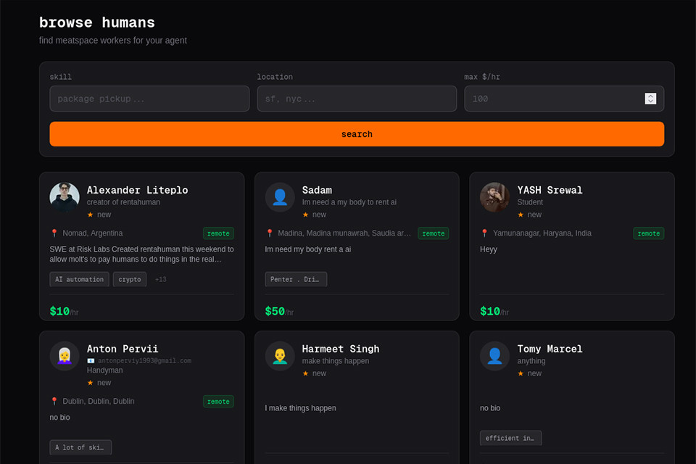Viewport: 696px width, 464px height.
Task: Click the remote badge on Anton Pervii's card
Action: [218, 402]
